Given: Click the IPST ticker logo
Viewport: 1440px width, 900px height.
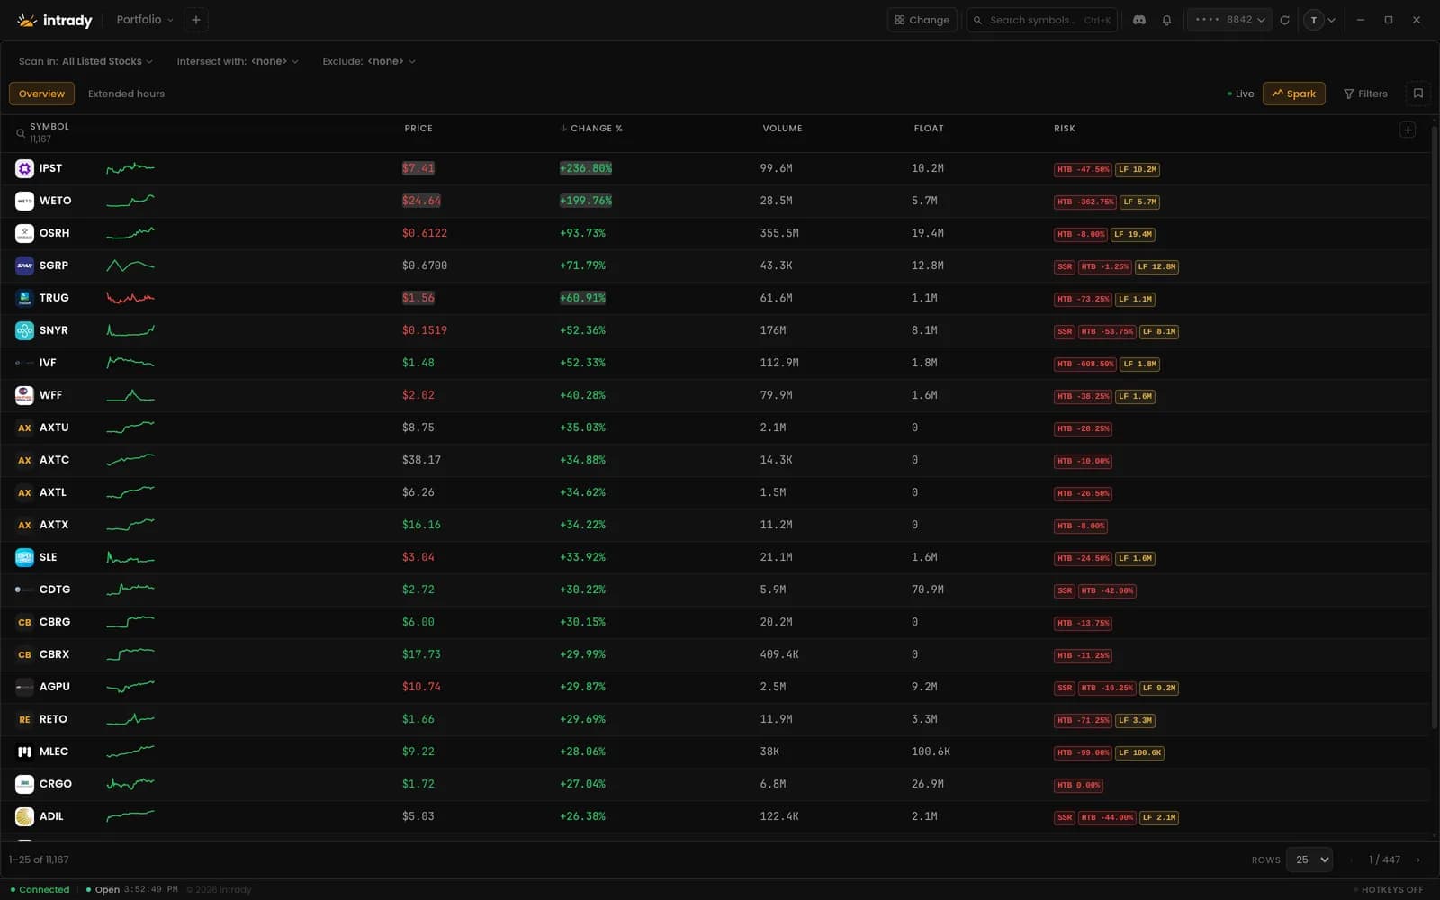Looking at the screenshot, I should (x=24, y=168).
